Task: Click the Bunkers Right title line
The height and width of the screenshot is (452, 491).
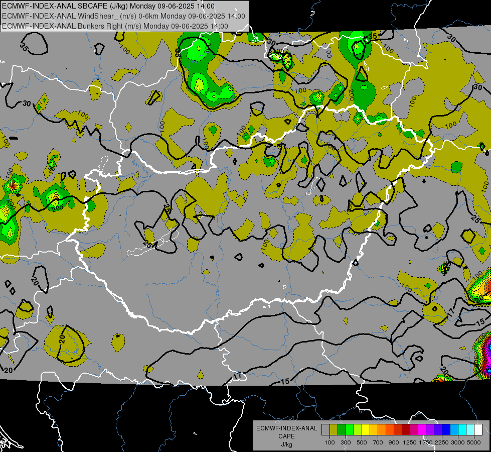Action: tap(115, 26)
